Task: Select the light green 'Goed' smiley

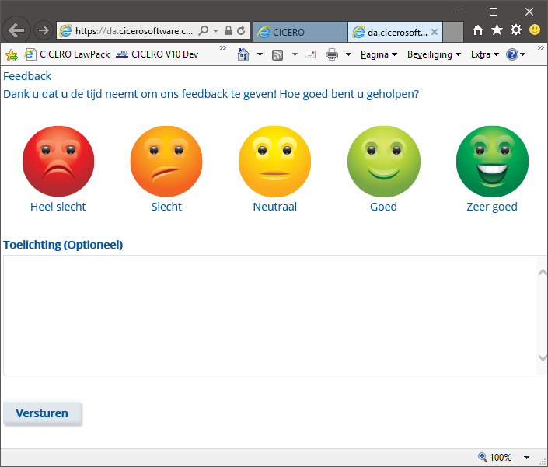Action: pyautogui.click(x=384, y=161)
